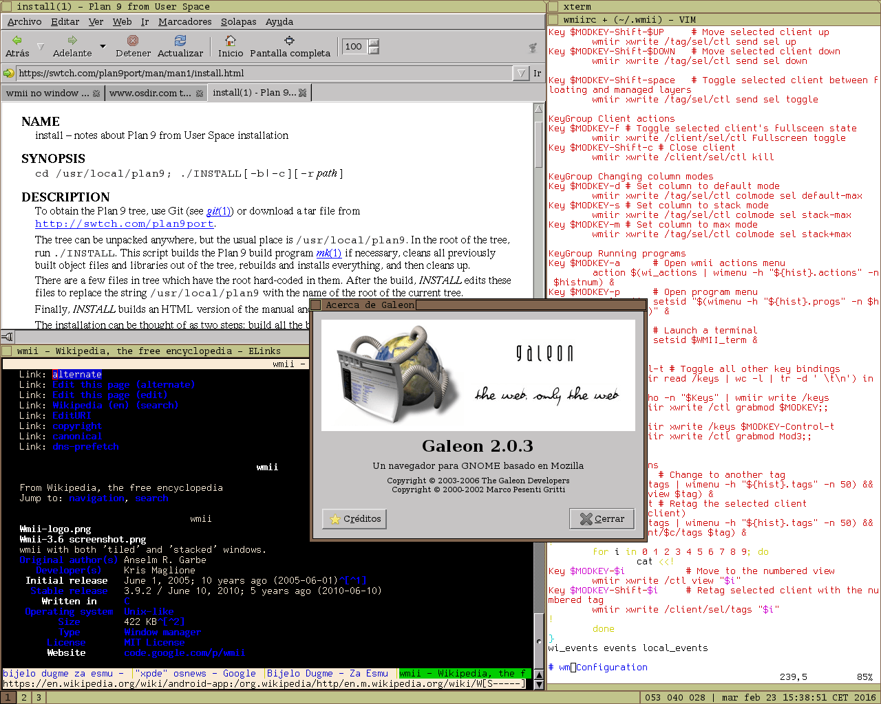Close the 'www.osdir.com' tab
Viewport: 881px width, 704px height.
coord(200,93)
